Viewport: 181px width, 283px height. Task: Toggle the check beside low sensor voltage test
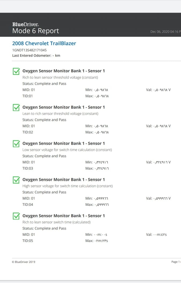[x=16, y=144]
